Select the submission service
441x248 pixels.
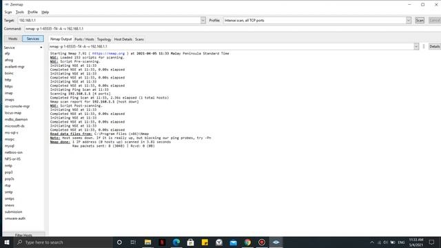tap(13, 211)
